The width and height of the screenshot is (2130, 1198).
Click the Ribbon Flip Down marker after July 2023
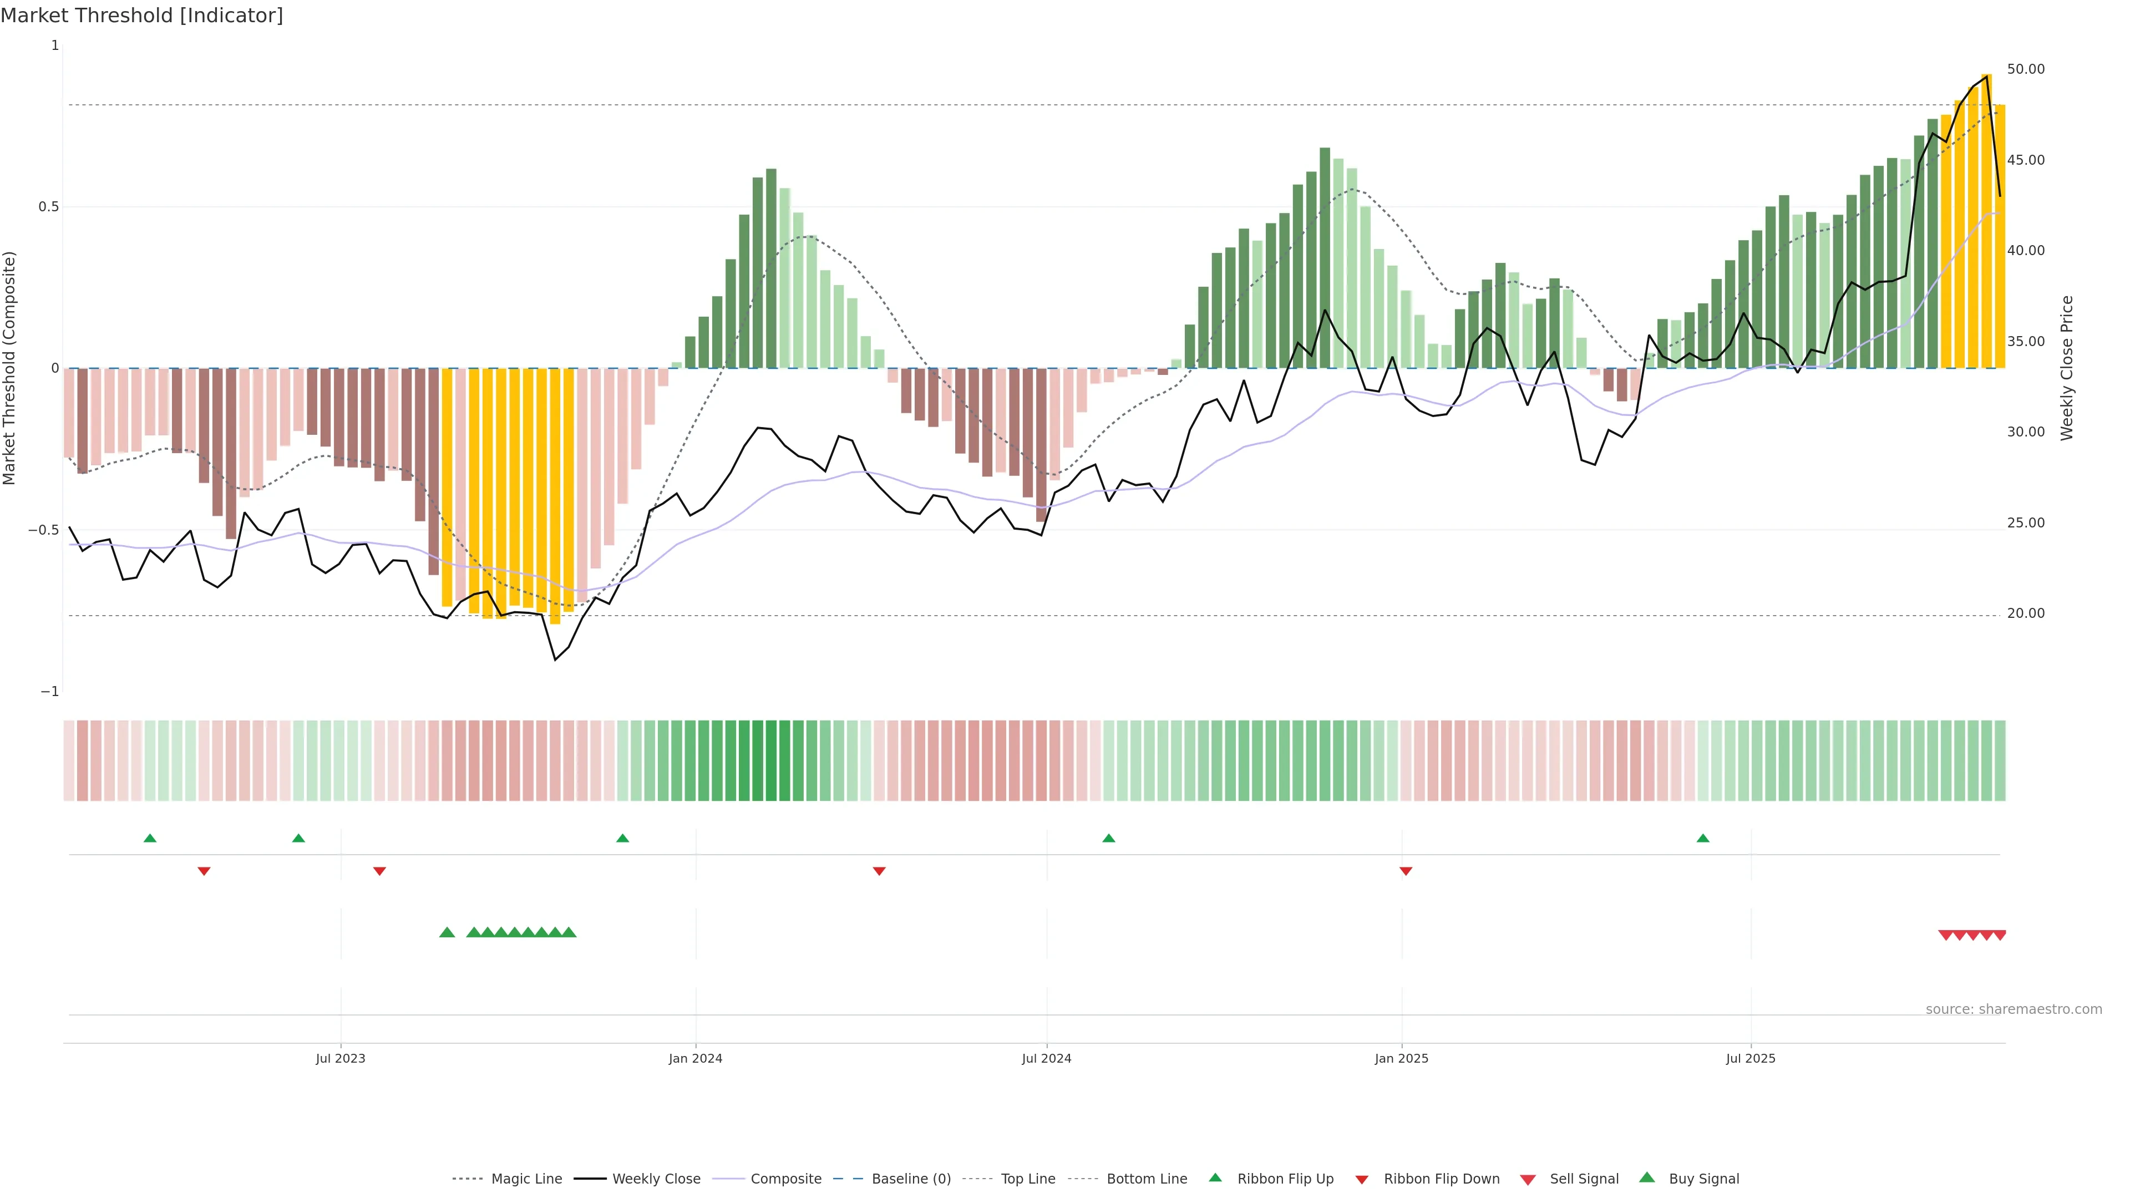coord(379,871)
